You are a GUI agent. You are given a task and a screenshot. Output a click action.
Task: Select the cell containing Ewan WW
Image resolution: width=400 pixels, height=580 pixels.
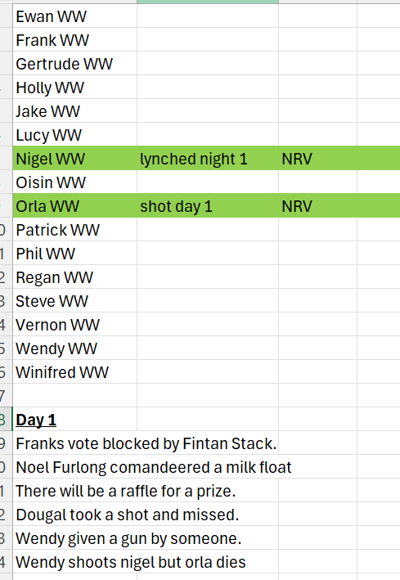[x=74, y=16]
